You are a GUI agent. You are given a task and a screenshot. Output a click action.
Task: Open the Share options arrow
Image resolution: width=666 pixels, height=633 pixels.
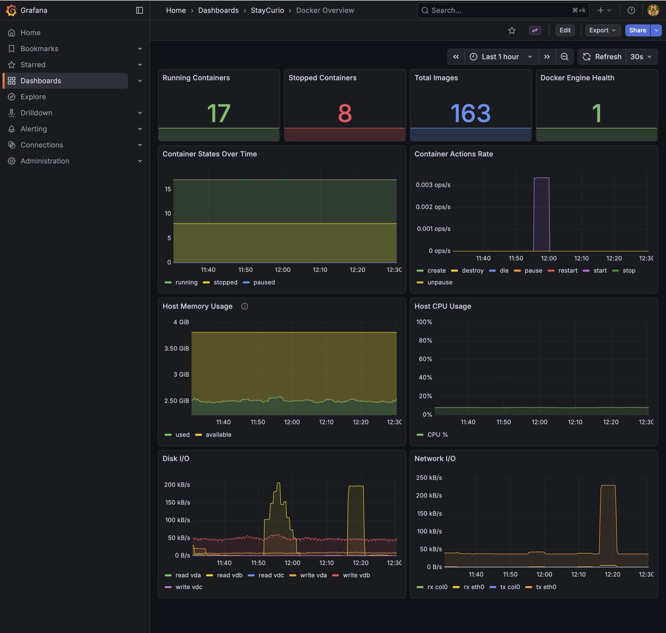click(656, 30)
